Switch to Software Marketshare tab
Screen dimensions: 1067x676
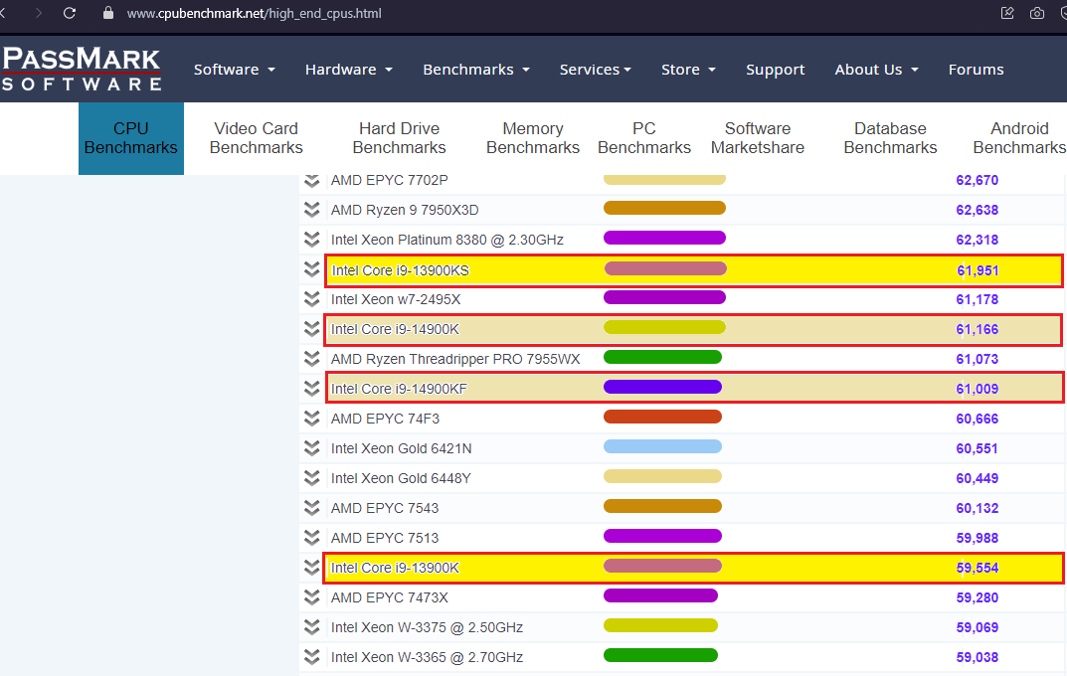pyautogui.click(x=758, y=138)
